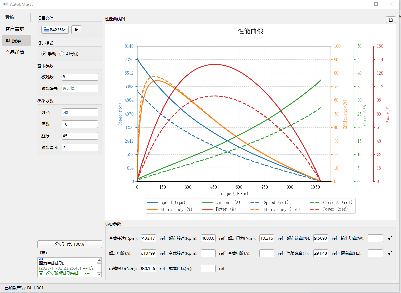The image size is (401, 293).
Task: Go to the 客户需求 tab
Action: tap(15, 29)
